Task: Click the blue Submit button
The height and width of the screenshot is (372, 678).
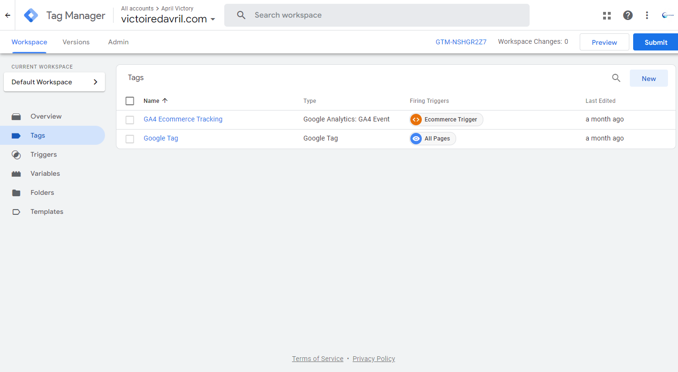Action: [656, 42]
